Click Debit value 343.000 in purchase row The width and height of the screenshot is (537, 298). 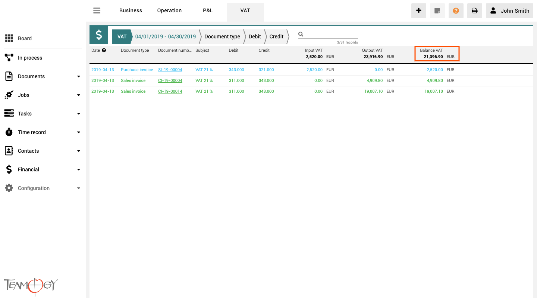[236, 70]
